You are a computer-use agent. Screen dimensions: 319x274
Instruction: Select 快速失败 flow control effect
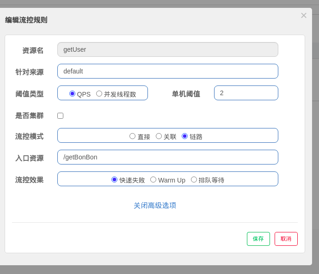coord(114,179)
